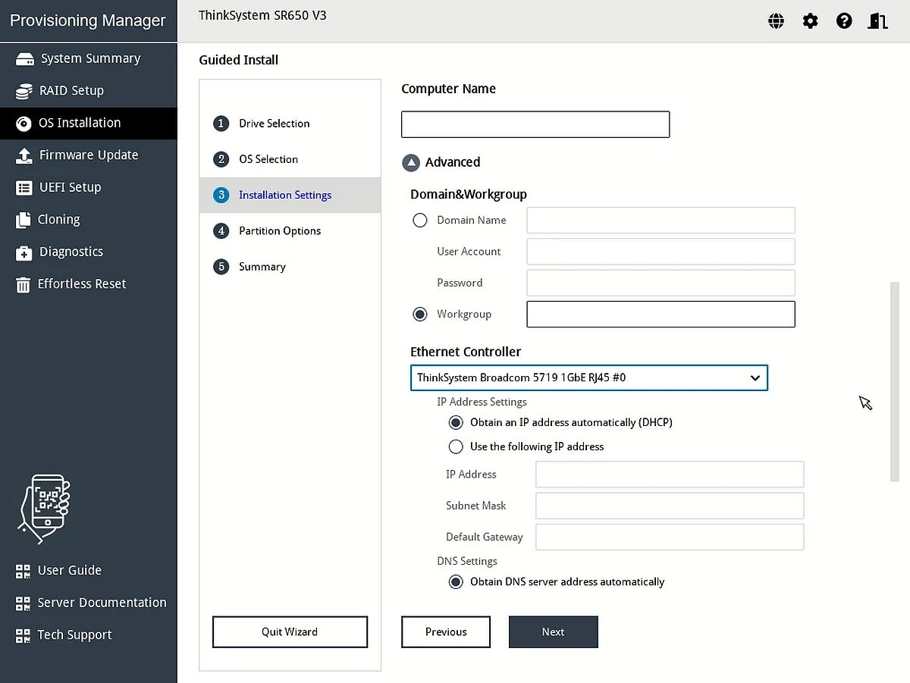Click the UEFI Setup list icon
This screenshot has height=683, width=910.
pos(24,188)
